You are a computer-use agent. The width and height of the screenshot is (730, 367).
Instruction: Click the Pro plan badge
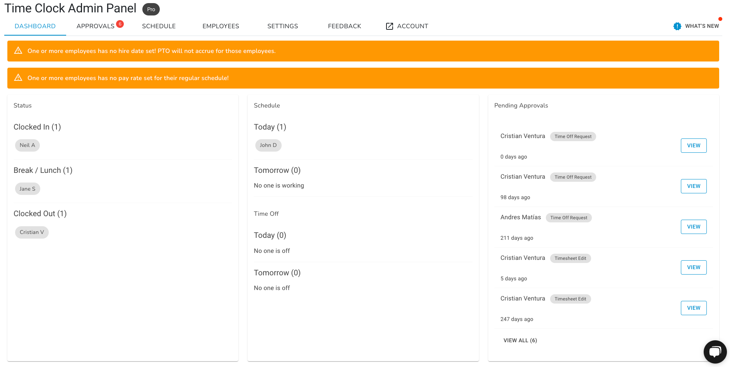click(x=151, y=9)
